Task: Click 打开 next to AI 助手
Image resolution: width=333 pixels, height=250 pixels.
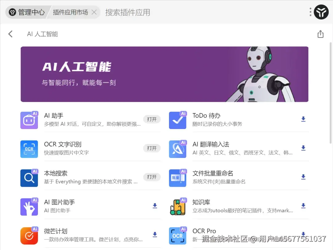Action: pos(152,119)
